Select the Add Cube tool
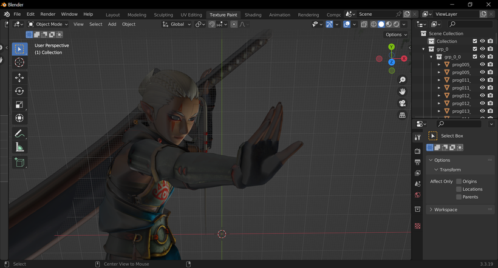Viewport: 498px width, 268px height. [x=19, y=162]
